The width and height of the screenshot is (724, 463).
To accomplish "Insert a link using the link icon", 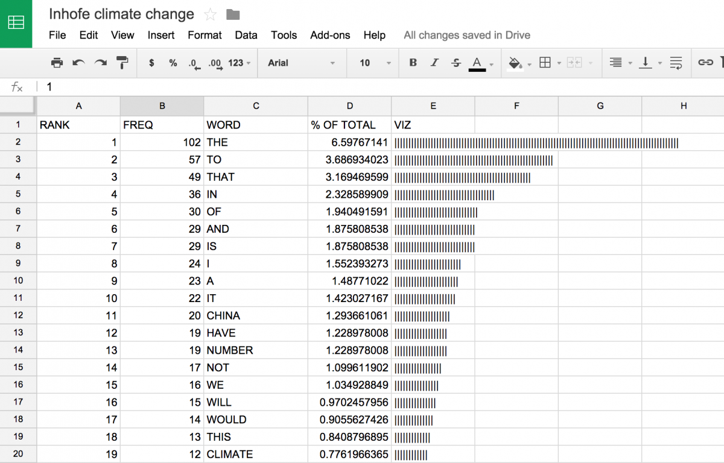I will click(x=705, y=63).
